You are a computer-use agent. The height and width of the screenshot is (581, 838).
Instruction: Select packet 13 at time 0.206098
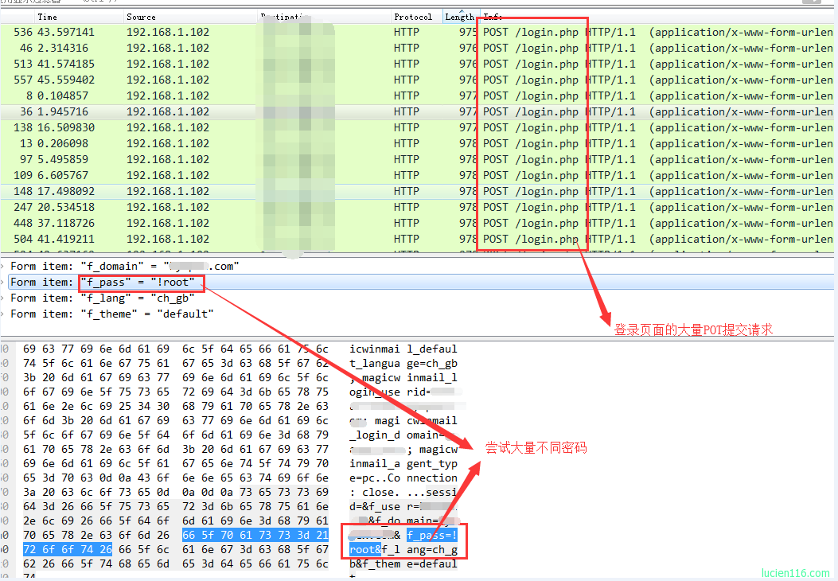[x=417, y=144]
